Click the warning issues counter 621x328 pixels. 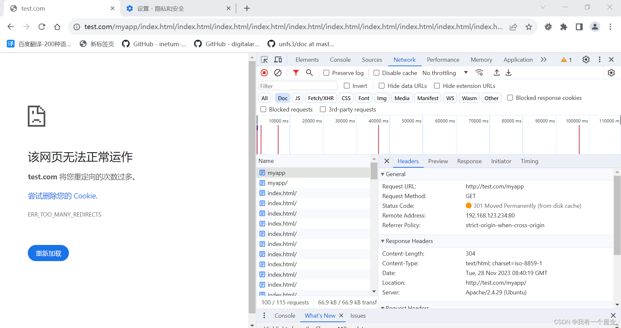coord(566,60)
